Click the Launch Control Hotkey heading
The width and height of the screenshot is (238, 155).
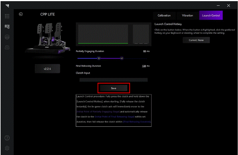point(168,24)
